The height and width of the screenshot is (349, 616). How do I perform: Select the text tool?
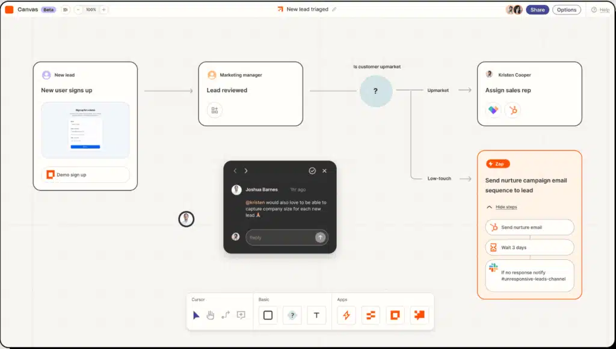tap(316, 315)
